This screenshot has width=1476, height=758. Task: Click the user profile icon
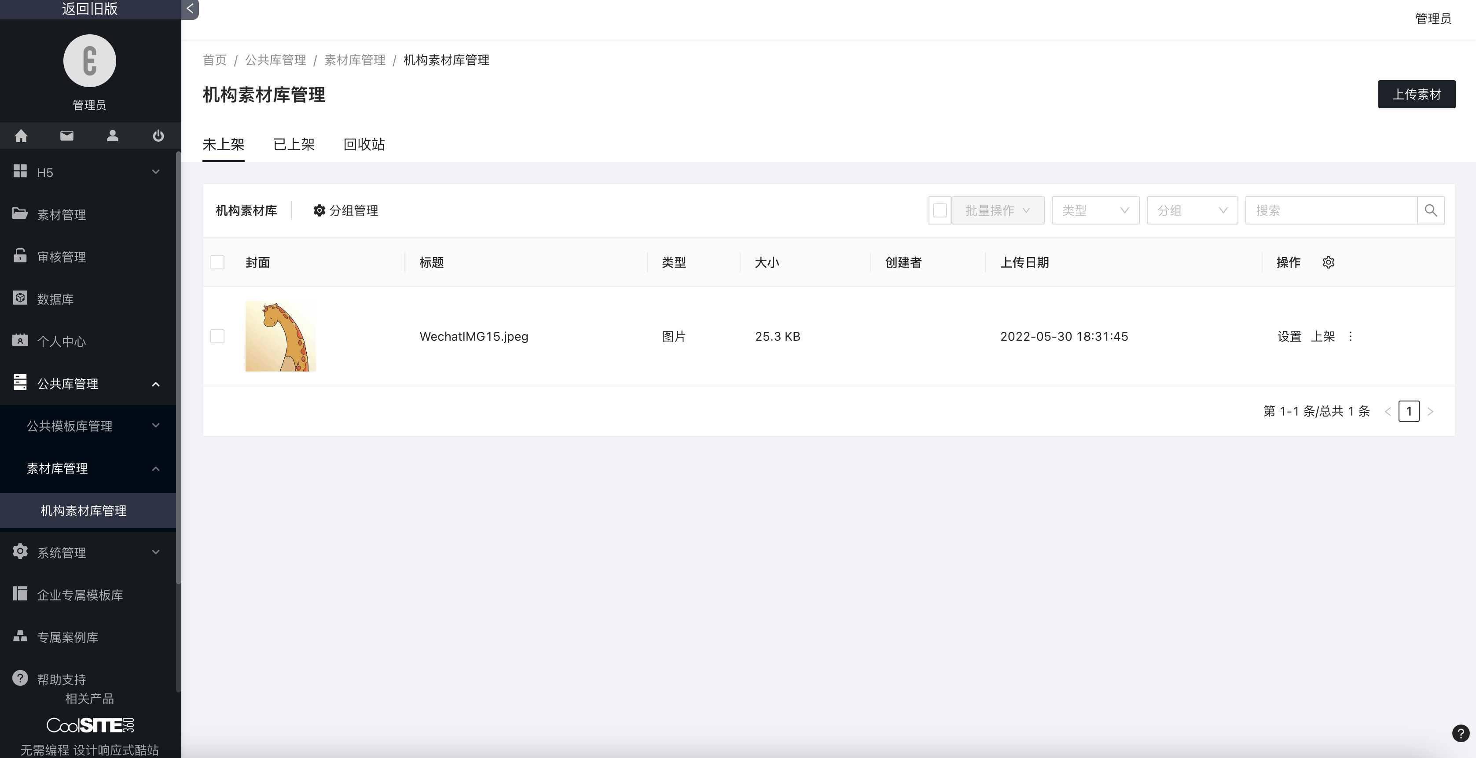tap(112, 136)
